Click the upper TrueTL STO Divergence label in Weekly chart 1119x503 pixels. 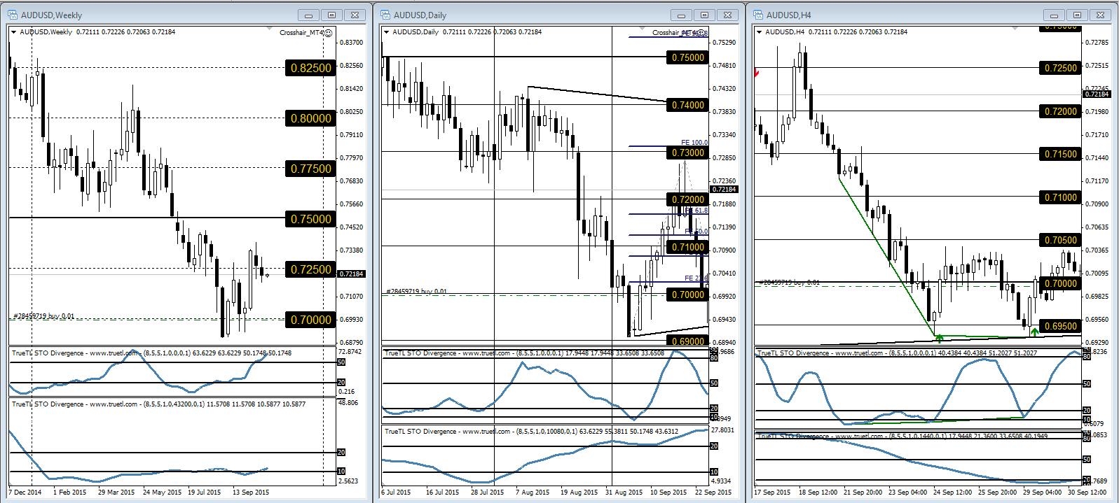[151, 353]
